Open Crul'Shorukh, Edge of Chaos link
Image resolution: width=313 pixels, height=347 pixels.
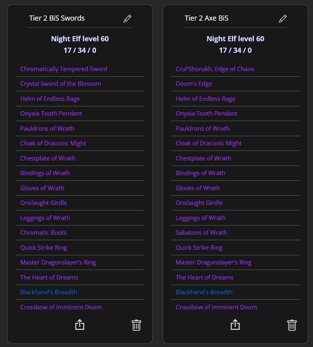(x=215, y=69)
